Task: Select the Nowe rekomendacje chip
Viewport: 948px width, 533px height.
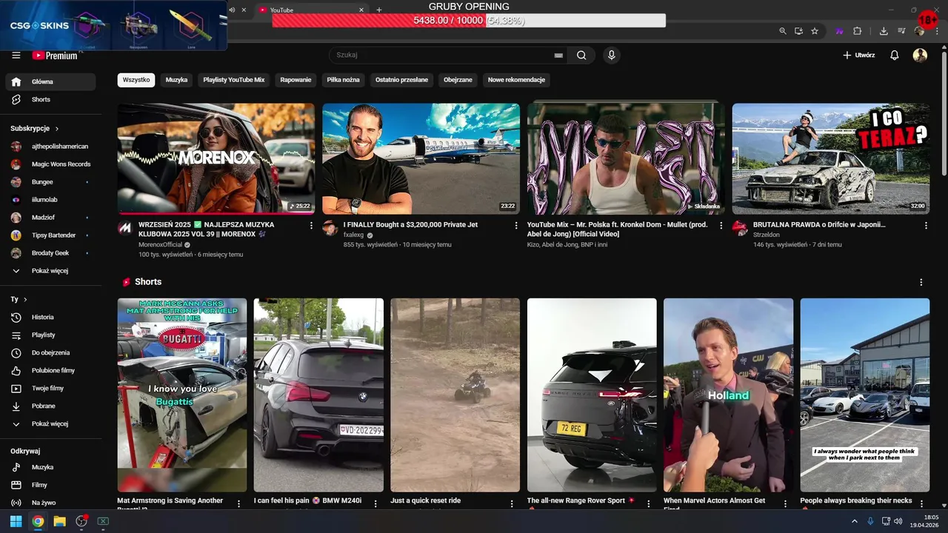Action: click(x=516, y=80)
